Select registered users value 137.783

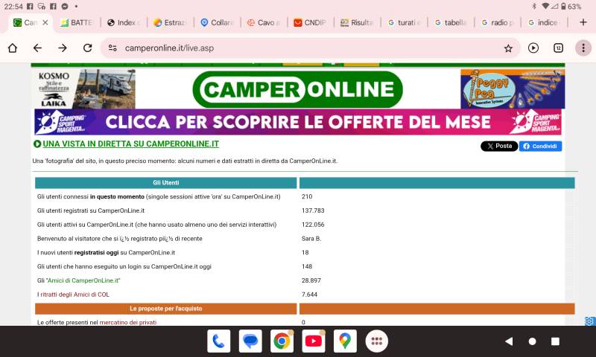[313, 210]
